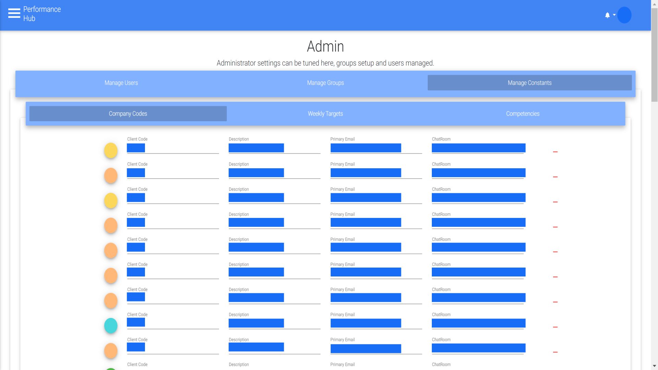Screen dimensions: 658x370
Task: Focus the Description field in the second row
Action: 275,173
